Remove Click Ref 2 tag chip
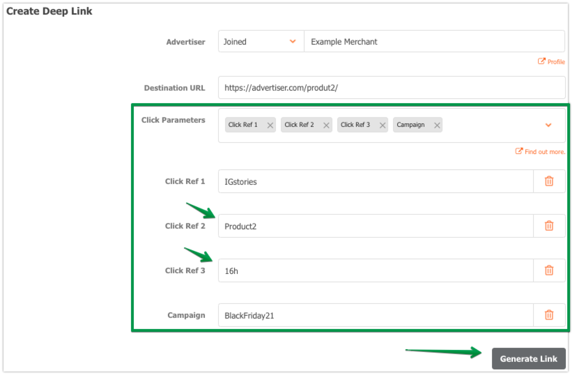The image size is (577, 375). [x=326, y=125]
